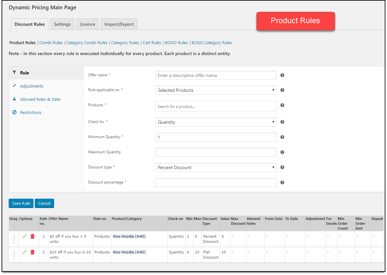
Task: Open the Discount type dropdown
Action: (216, 167)
